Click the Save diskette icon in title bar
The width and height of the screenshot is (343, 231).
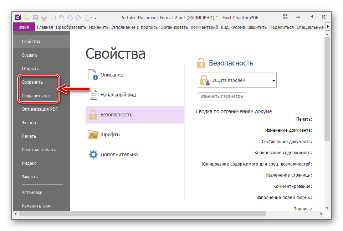[36, 17]
